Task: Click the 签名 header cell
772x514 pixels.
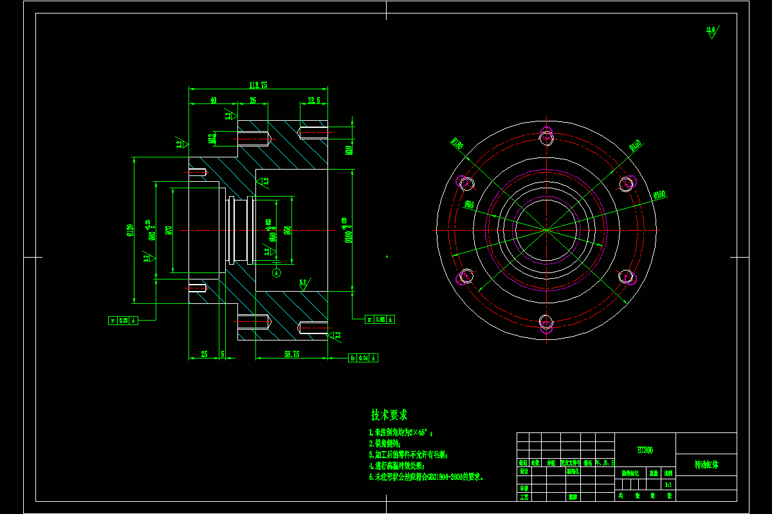Action: tap(587, 463)
